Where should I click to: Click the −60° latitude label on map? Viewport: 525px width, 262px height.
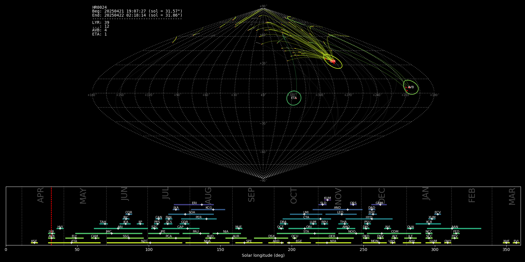tap(263, 152)
